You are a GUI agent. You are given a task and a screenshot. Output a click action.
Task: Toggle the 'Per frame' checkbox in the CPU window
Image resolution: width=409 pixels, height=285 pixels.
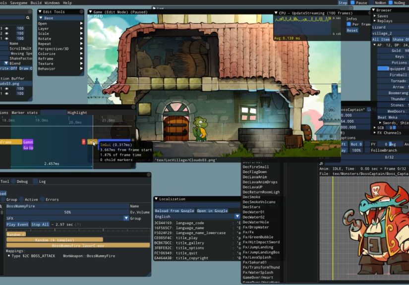pos(349,24)
